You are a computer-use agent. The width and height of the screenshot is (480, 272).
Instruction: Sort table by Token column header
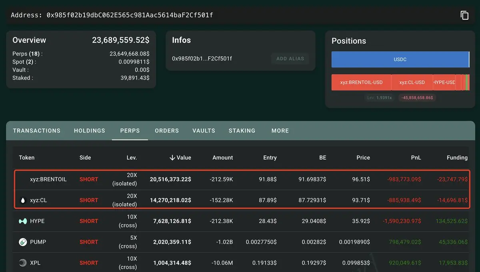pos(27,158)
